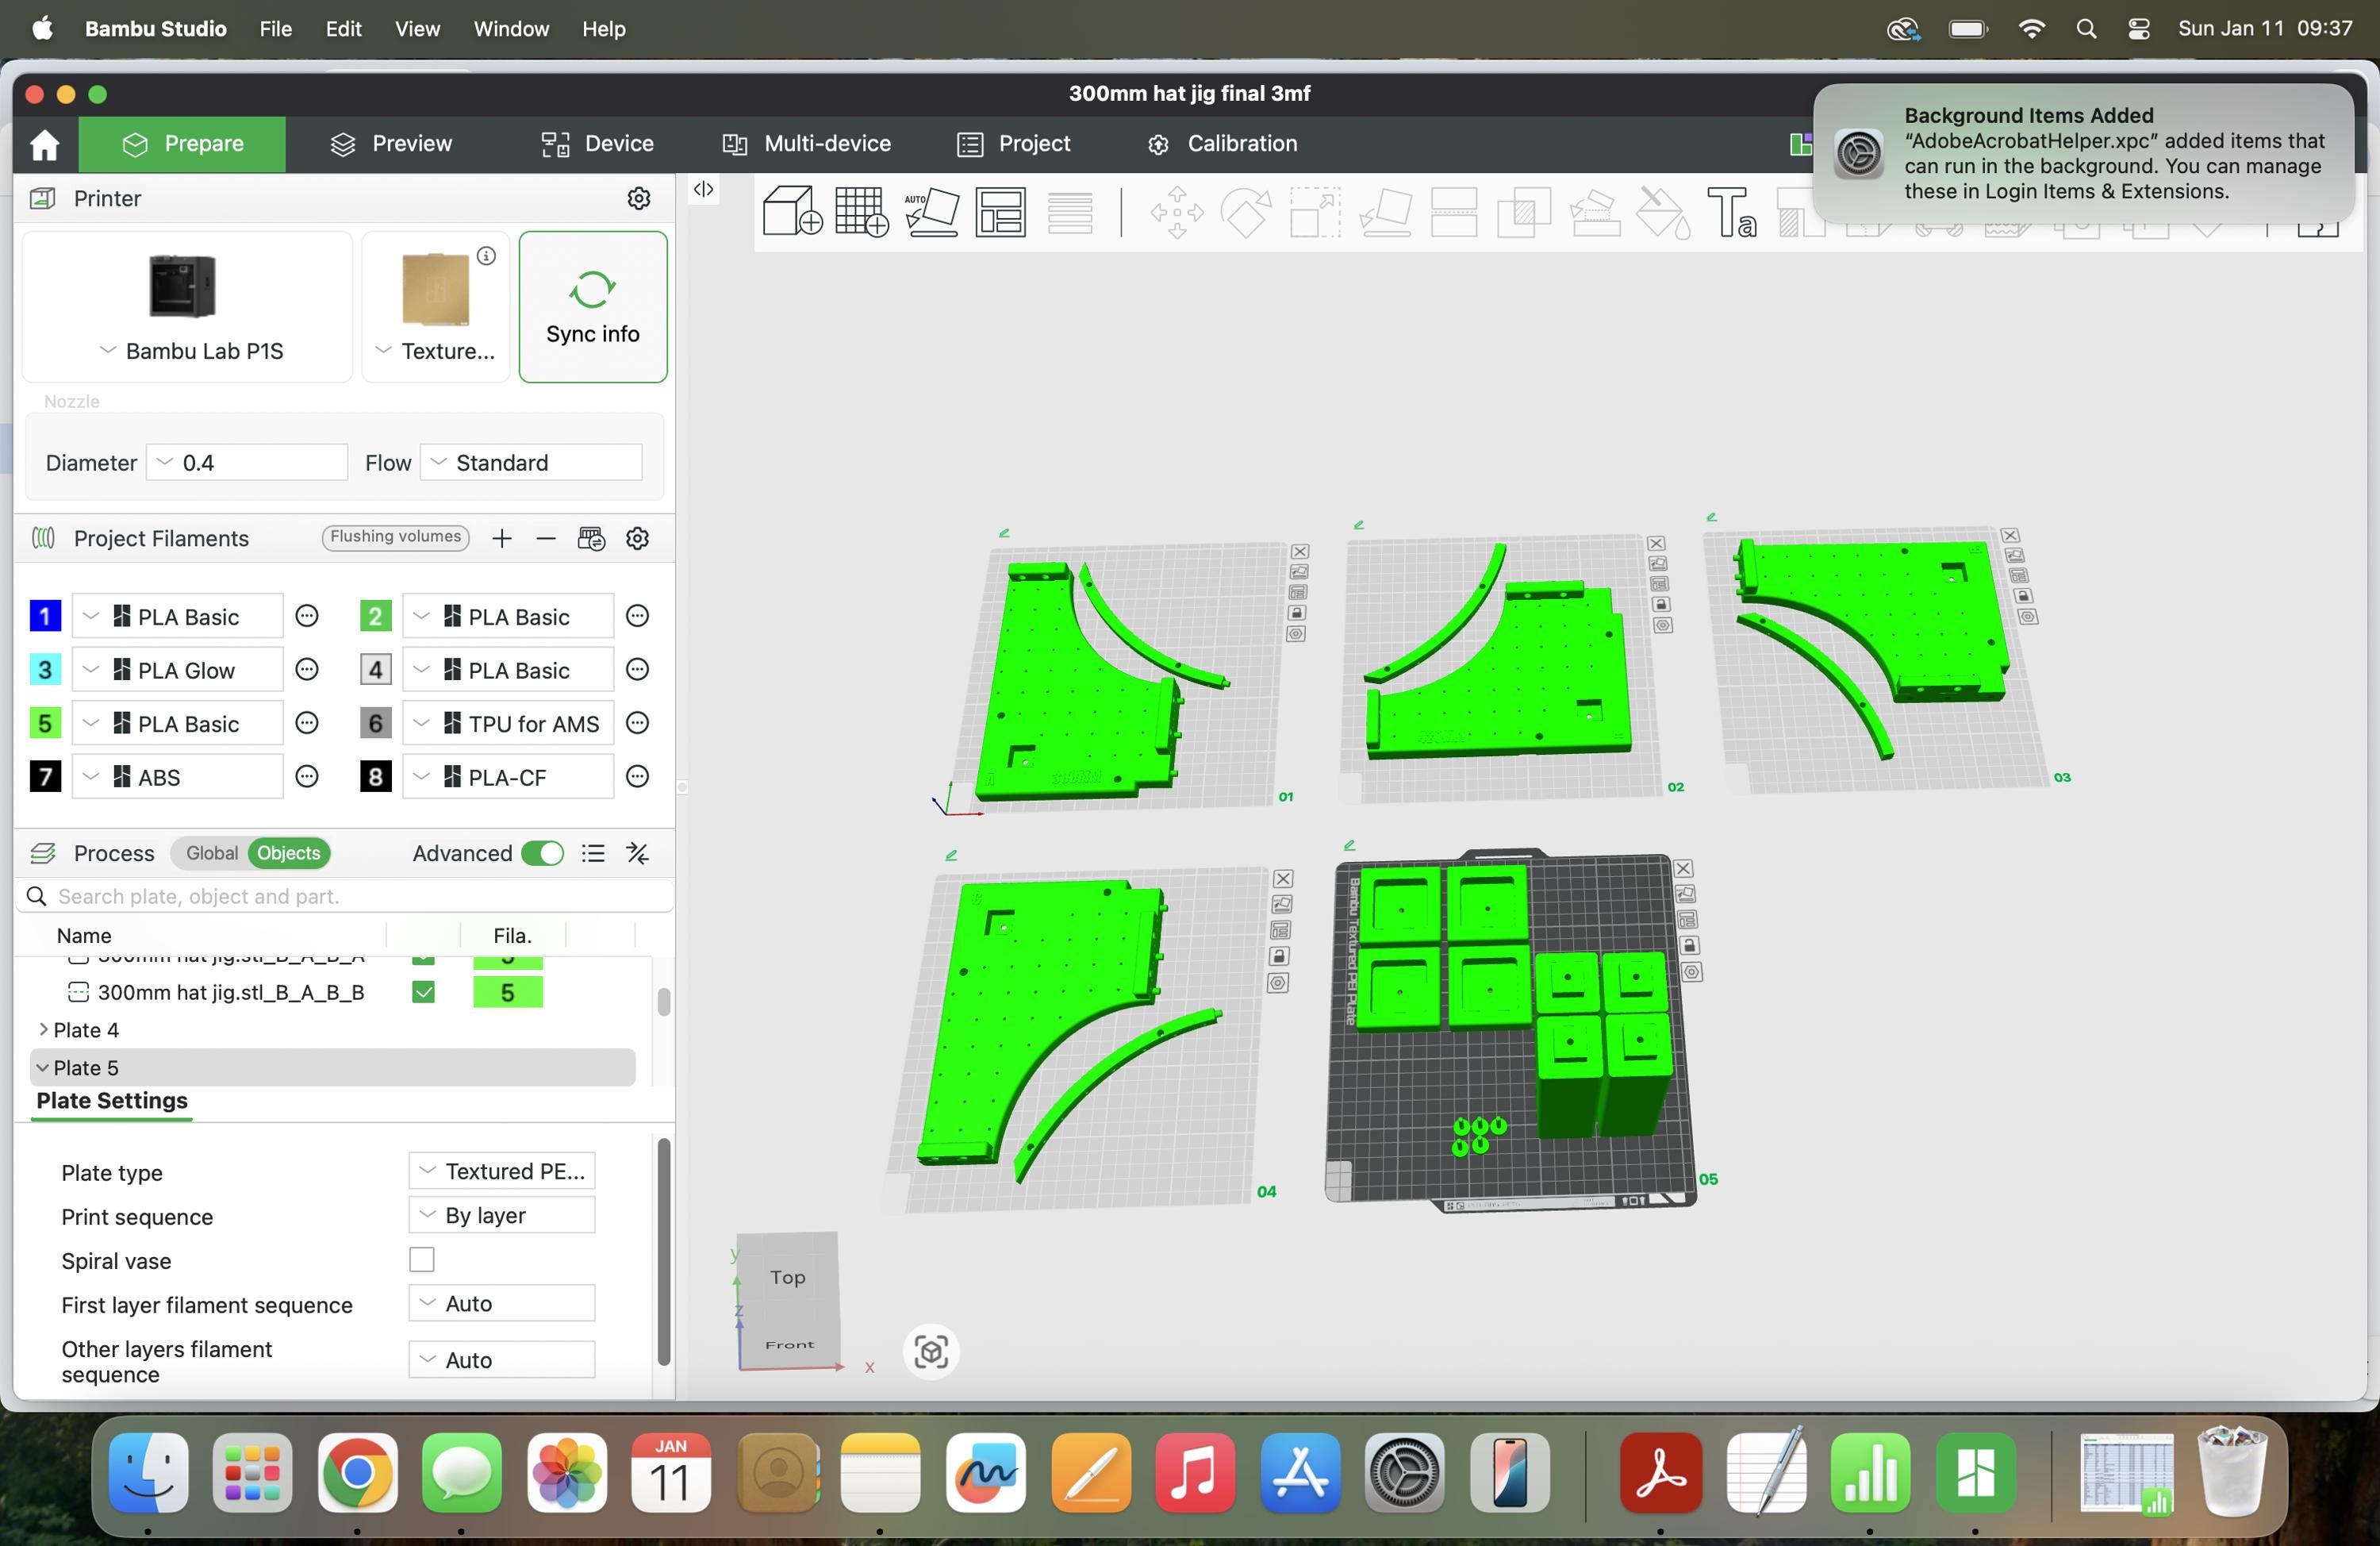
Task: Click the Add object cube icon
Action: click(x=792, y=211)
